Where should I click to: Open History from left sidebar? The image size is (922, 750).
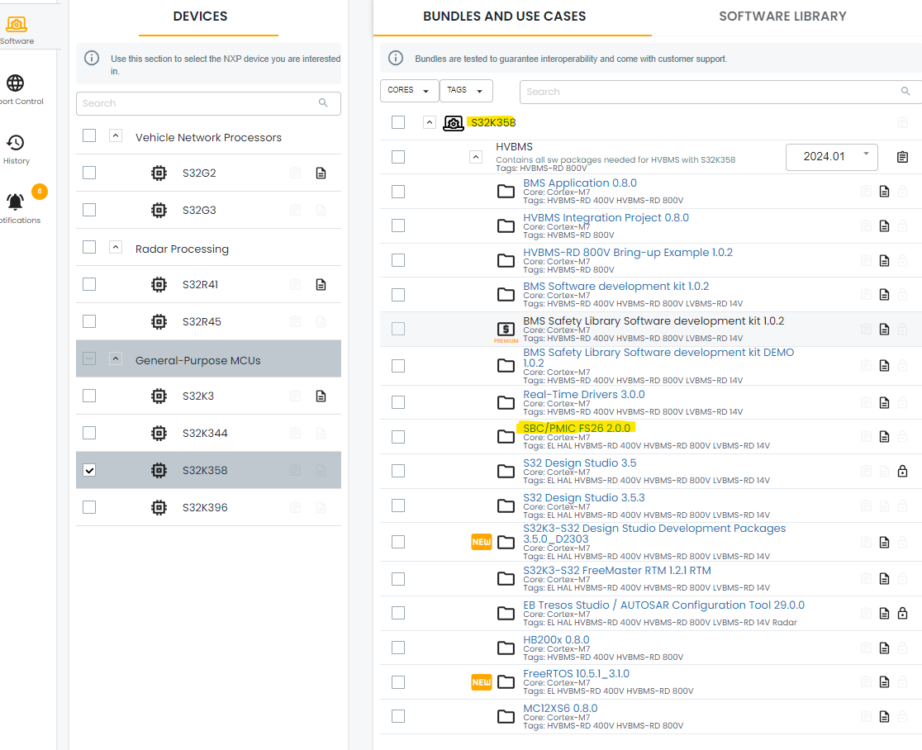16,144
